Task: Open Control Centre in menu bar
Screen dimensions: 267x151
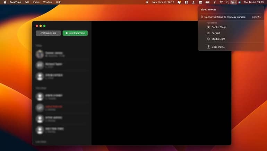Action: 233,2
